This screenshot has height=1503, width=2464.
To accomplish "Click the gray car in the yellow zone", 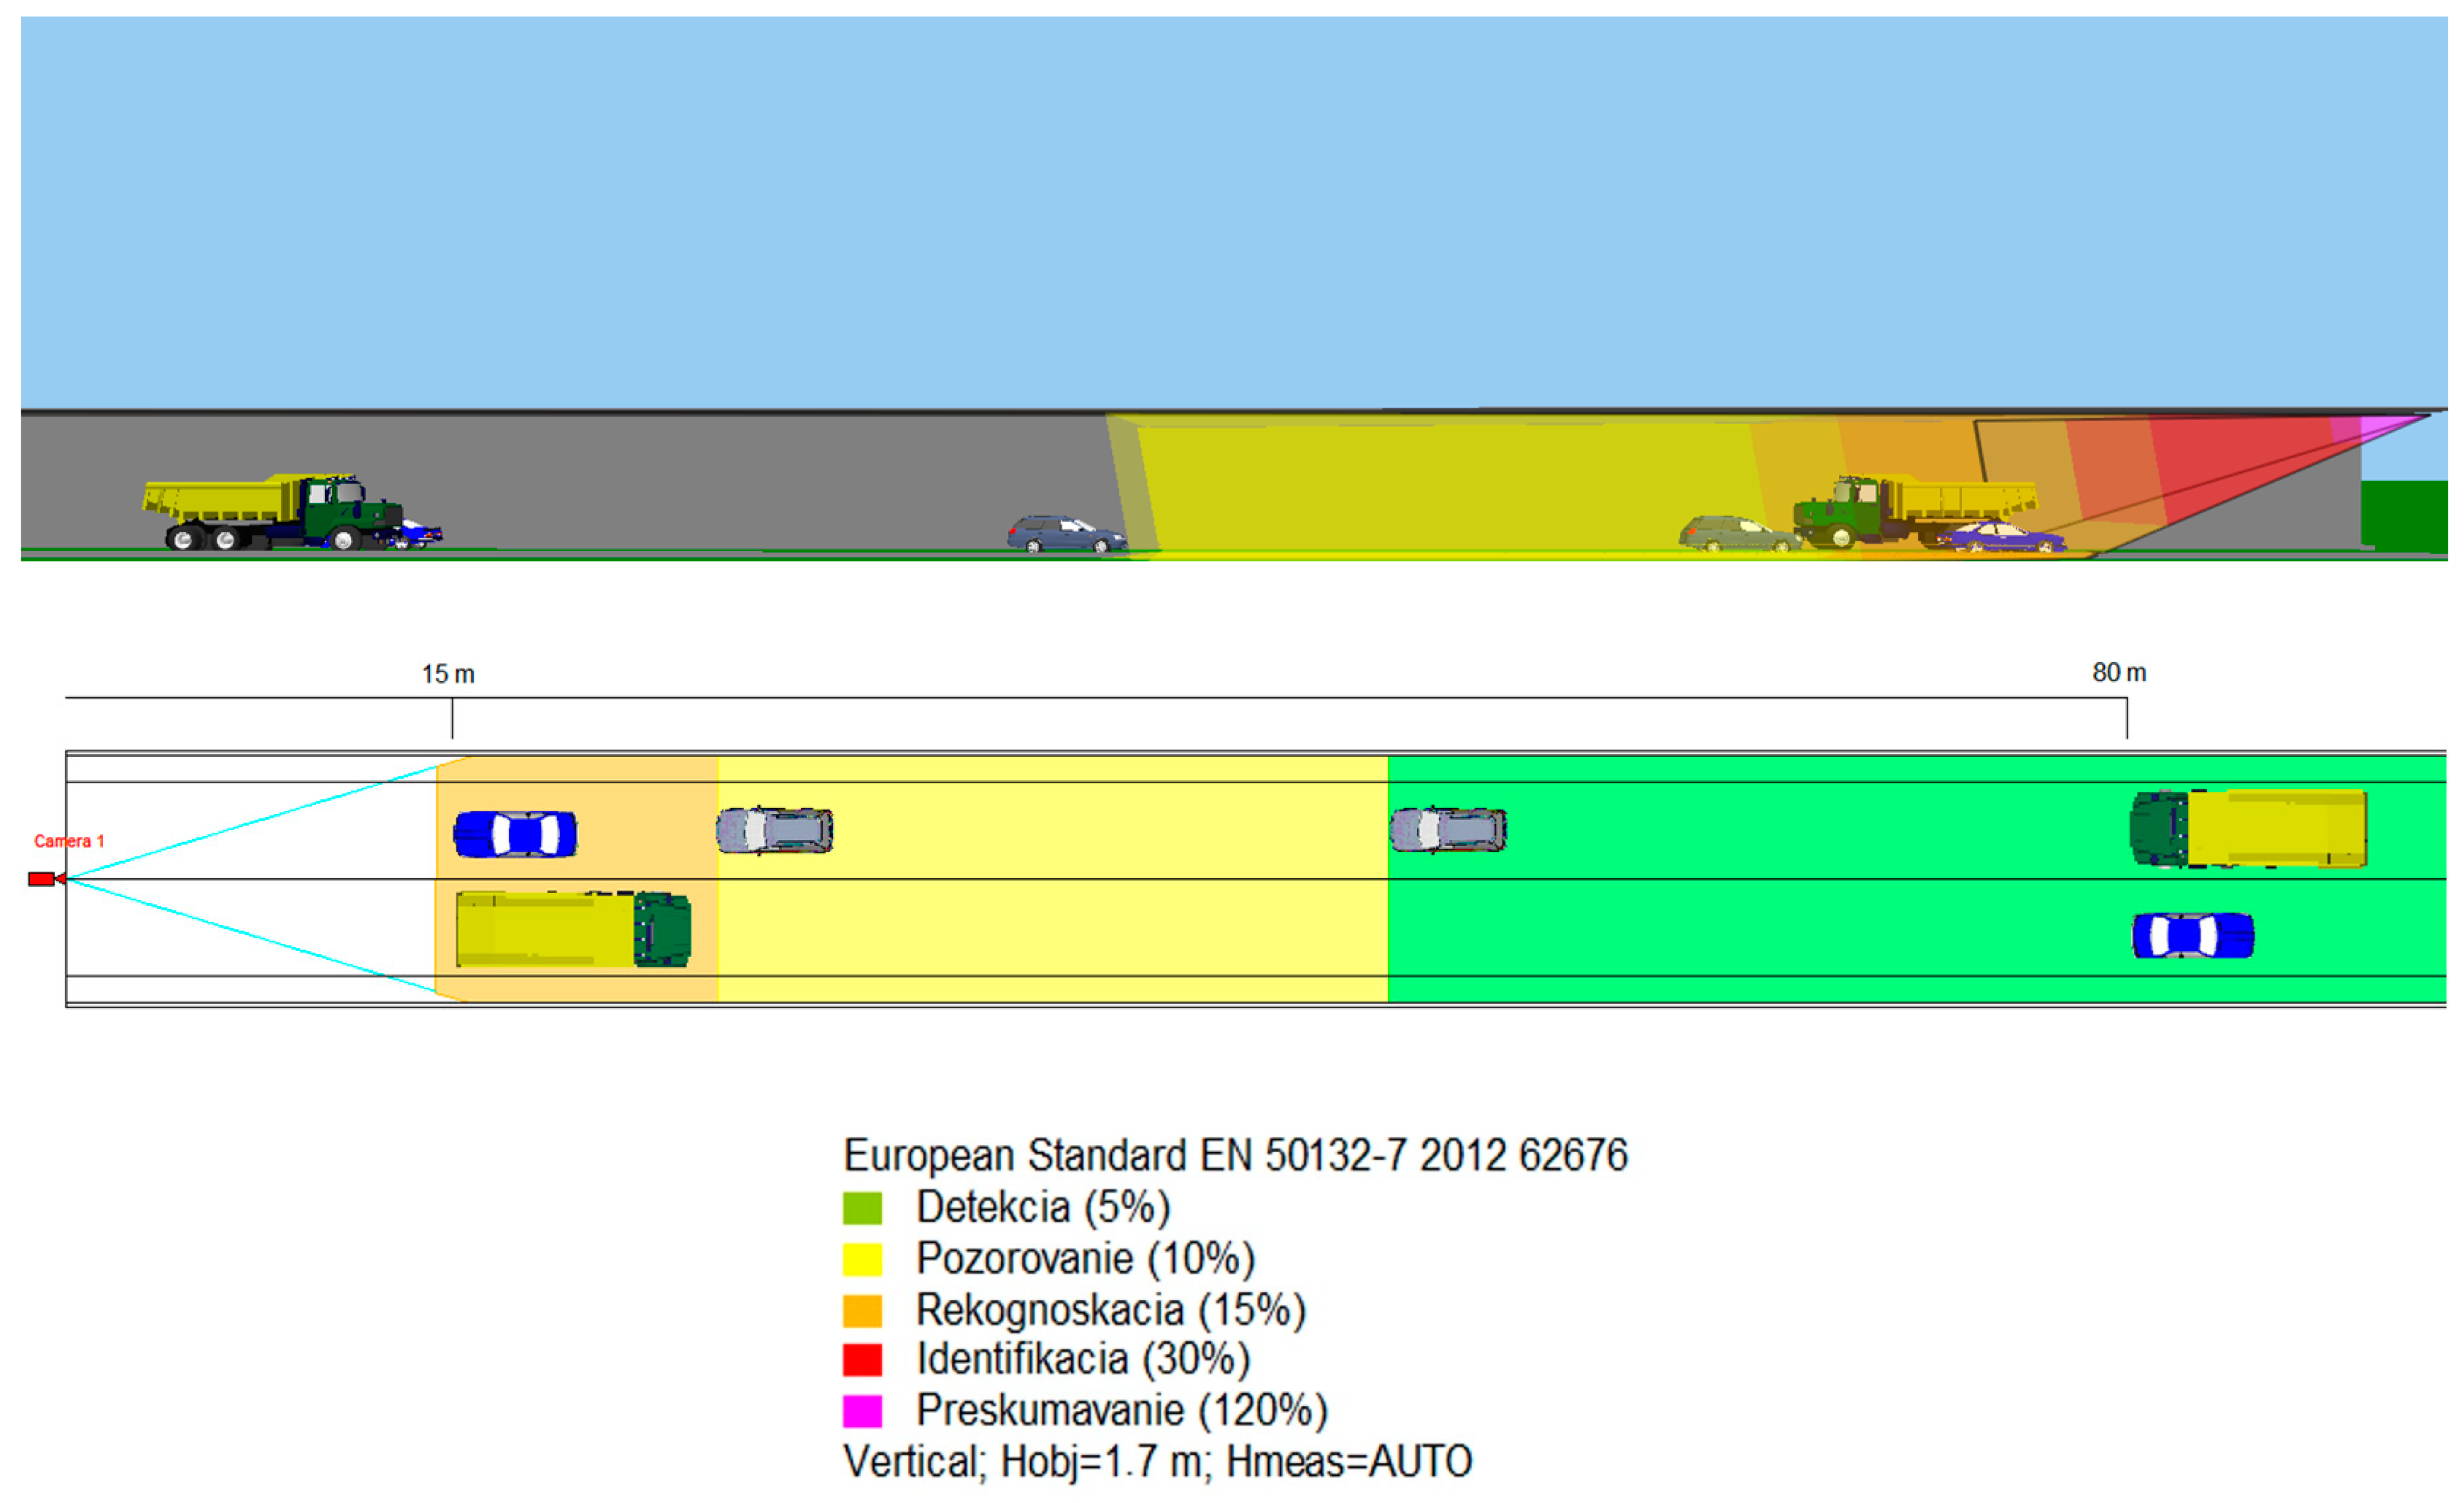I will point(775,830).
